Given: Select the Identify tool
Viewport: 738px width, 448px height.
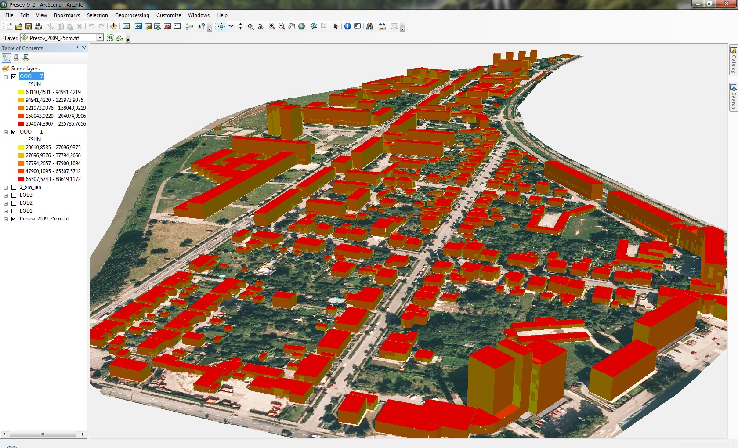Looking at the screenshot, I should pyautogui.click(x=348, y=26).
